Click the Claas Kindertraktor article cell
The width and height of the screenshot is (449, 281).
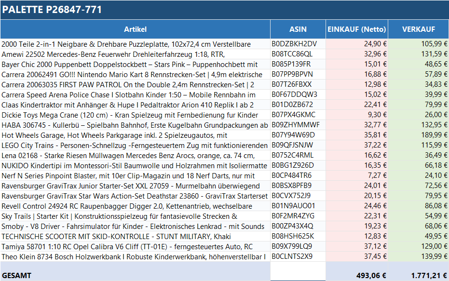(x=127, y=105)
